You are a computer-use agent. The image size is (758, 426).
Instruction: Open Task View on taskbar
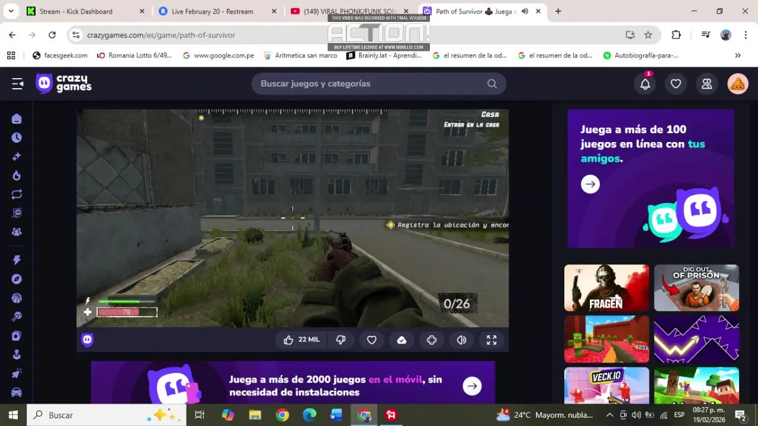[200, 415]
